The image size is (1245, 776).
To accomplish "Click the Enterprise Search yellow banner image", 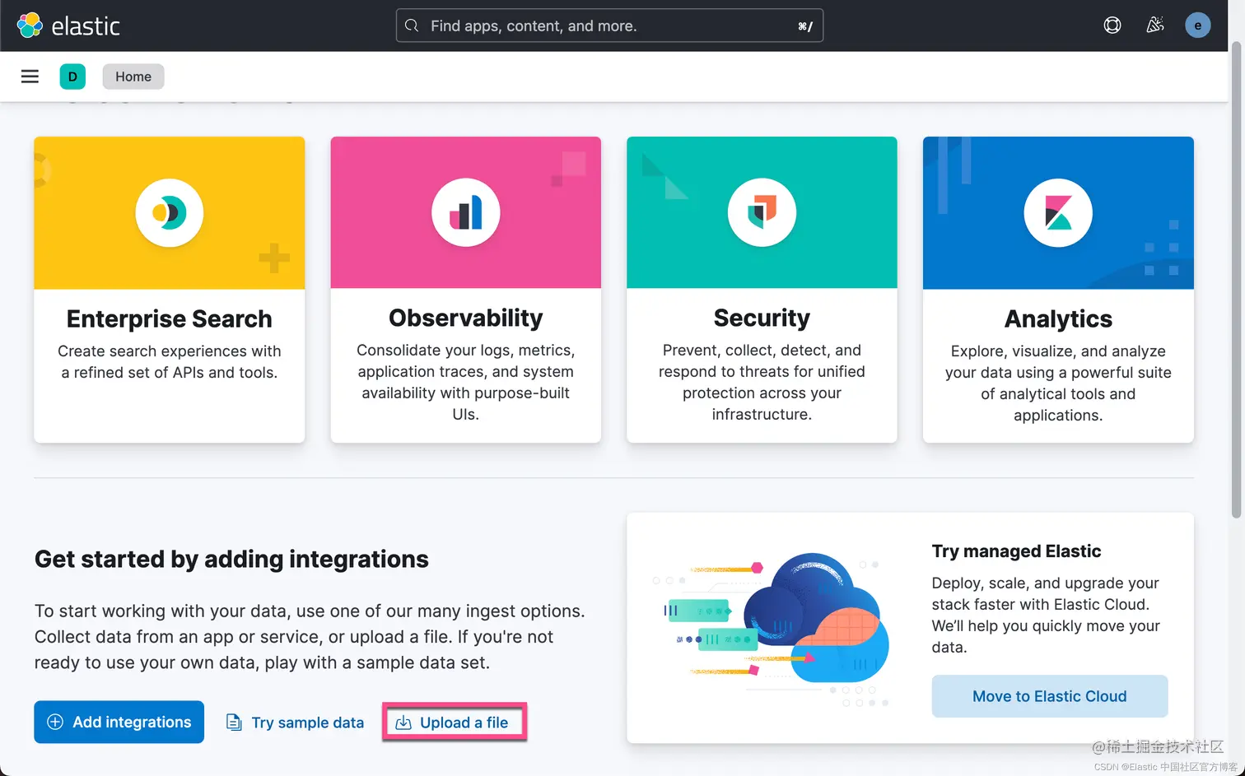I will [170, 212].
